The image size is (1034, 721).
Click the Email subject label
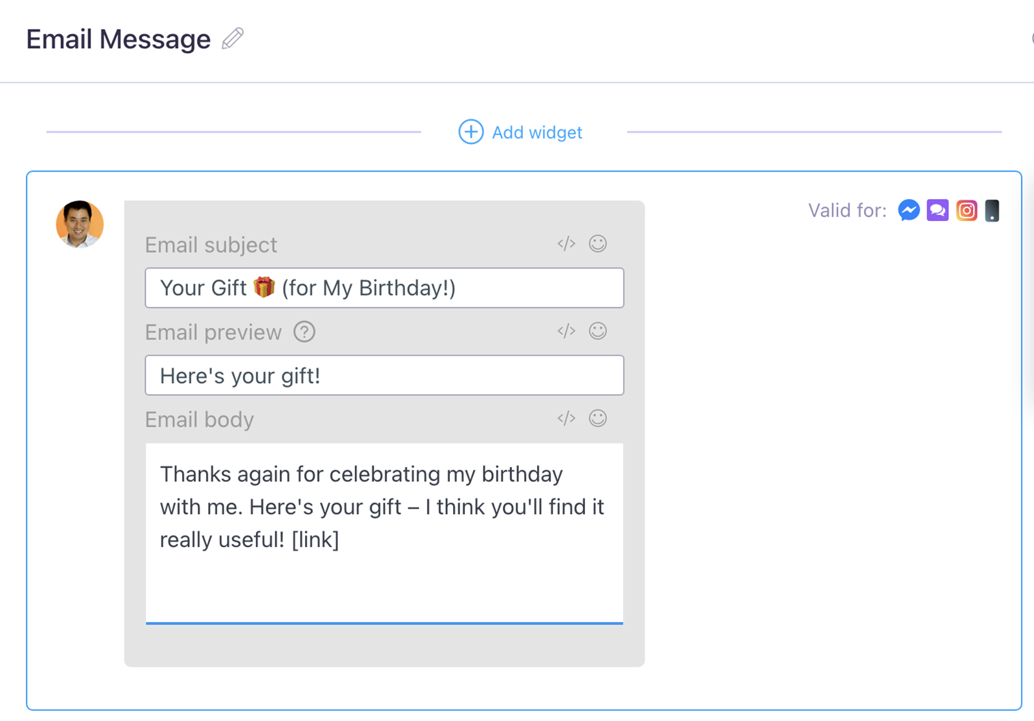pyautogui.click(x=211, y=245)
